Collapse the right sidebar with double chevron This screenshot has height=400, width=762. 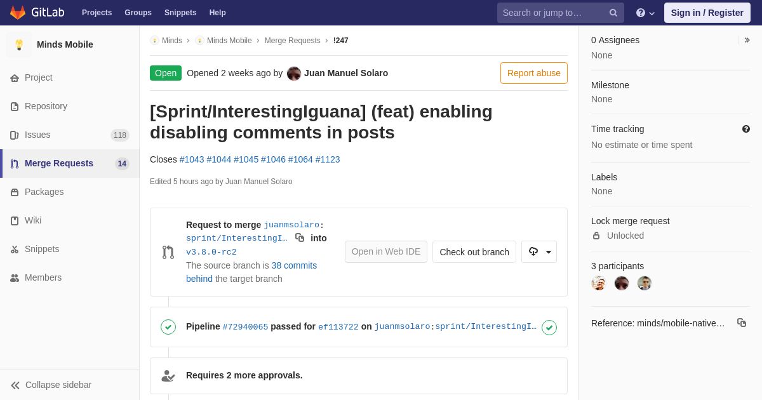(747, 40)
